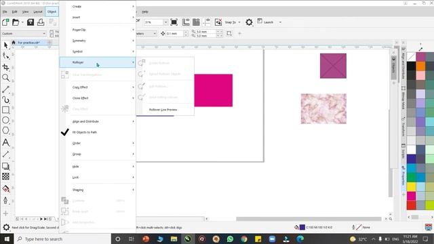
Task: Select the Outline Pen tool
Action: (x=6, y=201)
